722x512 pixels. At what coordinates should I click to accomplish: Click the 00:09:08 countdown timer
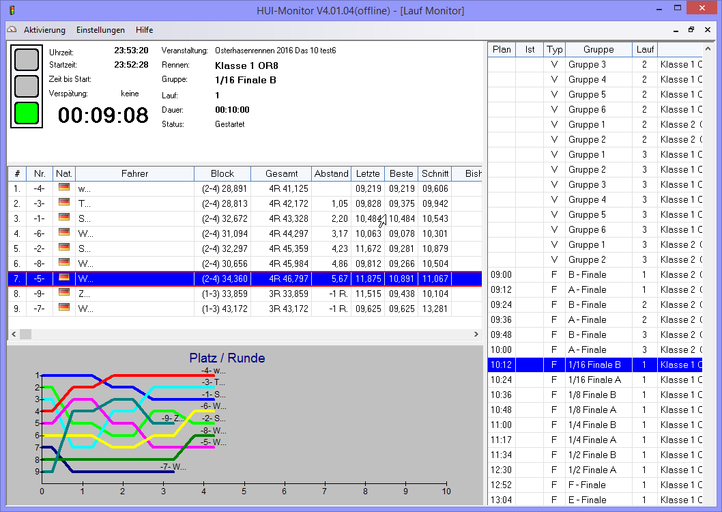click(103, 115)
